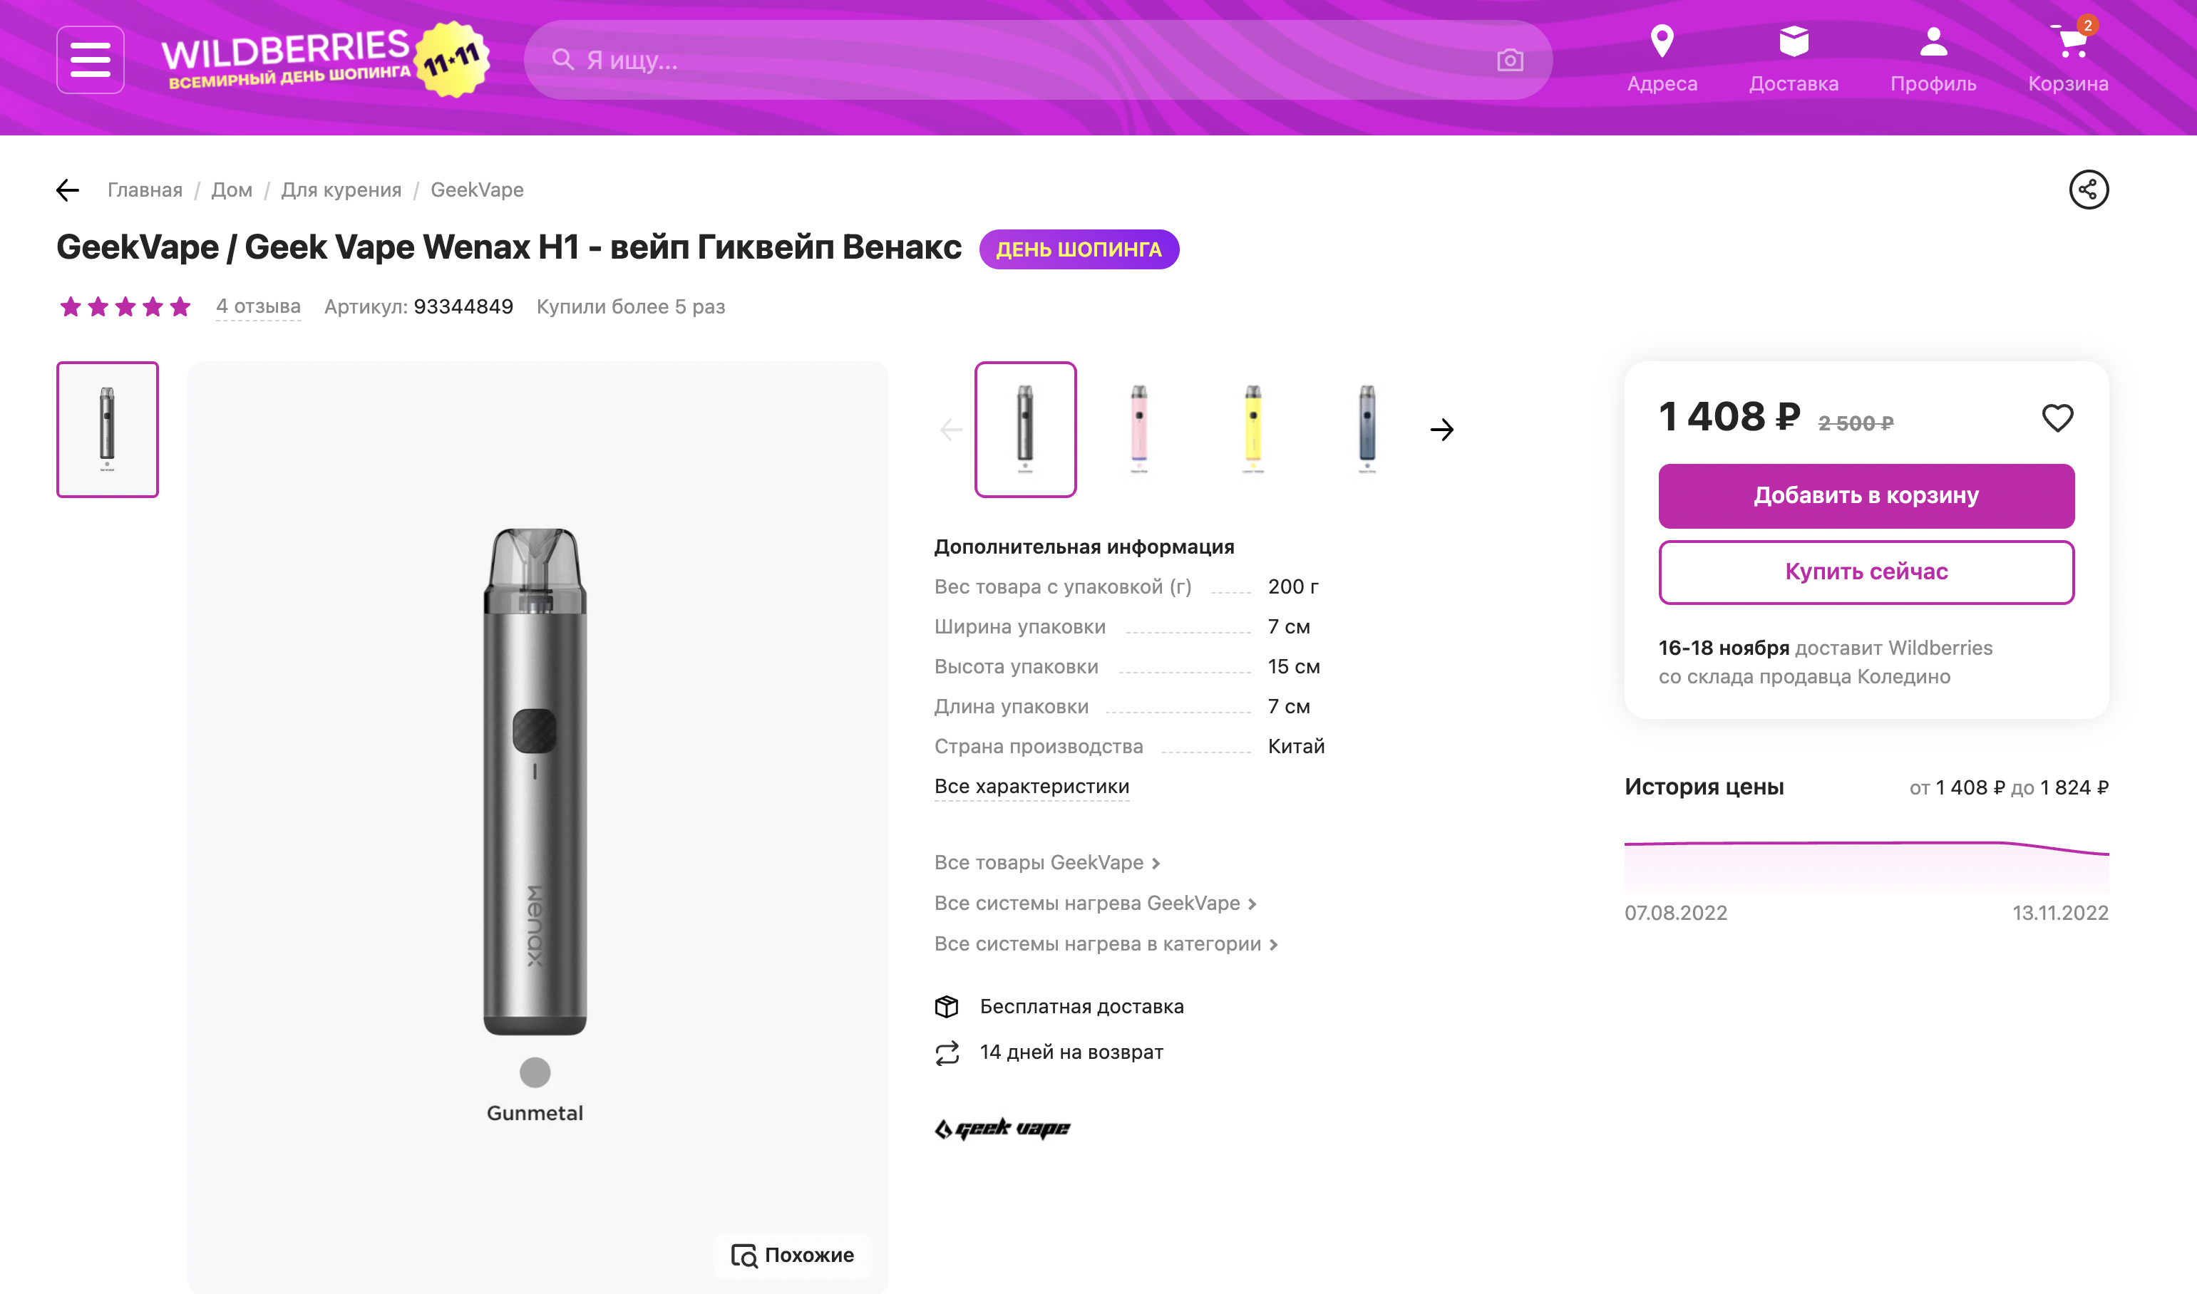This screenshot has width=2197, height=1294.
Task: Click the share icon
Action: pyautogui.click(x=2088, y=190)
